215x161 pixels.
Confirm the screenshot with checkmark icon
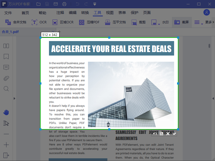pyautogui.click(x=174, y=134)
